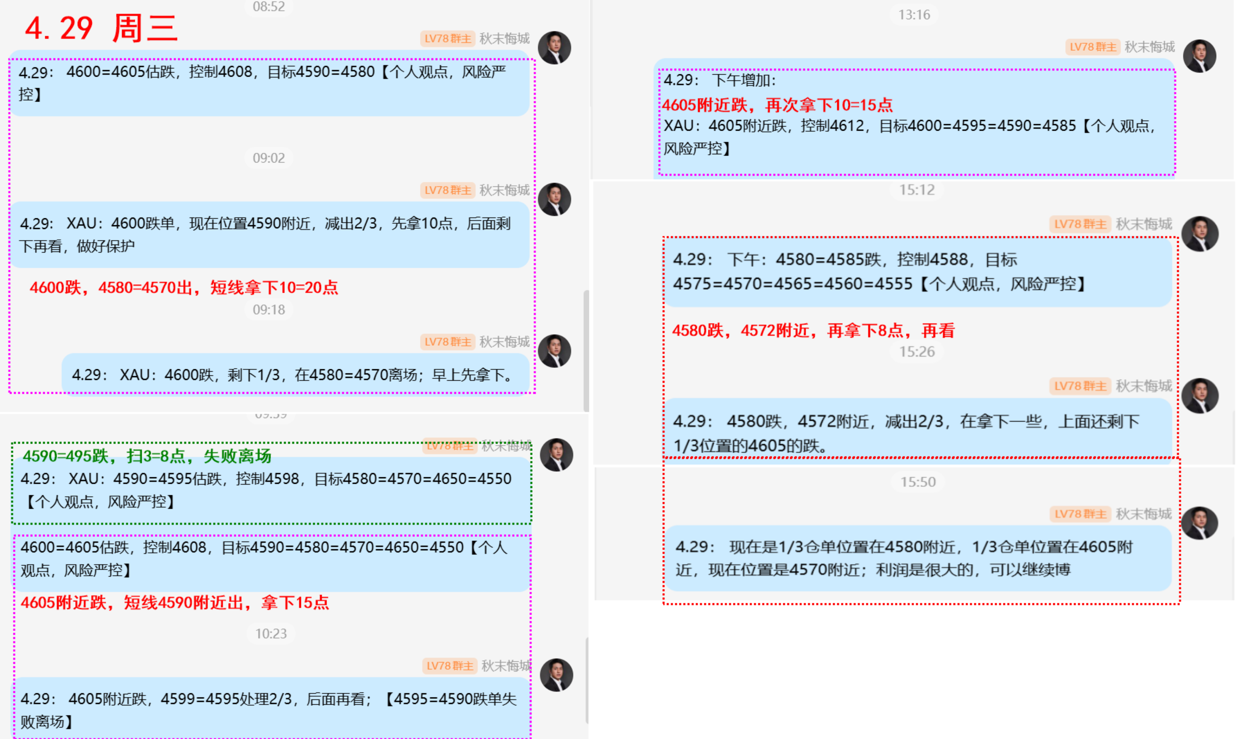Viewport: 1236px width, 739px height.
Task: Click the 08:52 timestamp at the top
Action: tap(268, 7)
